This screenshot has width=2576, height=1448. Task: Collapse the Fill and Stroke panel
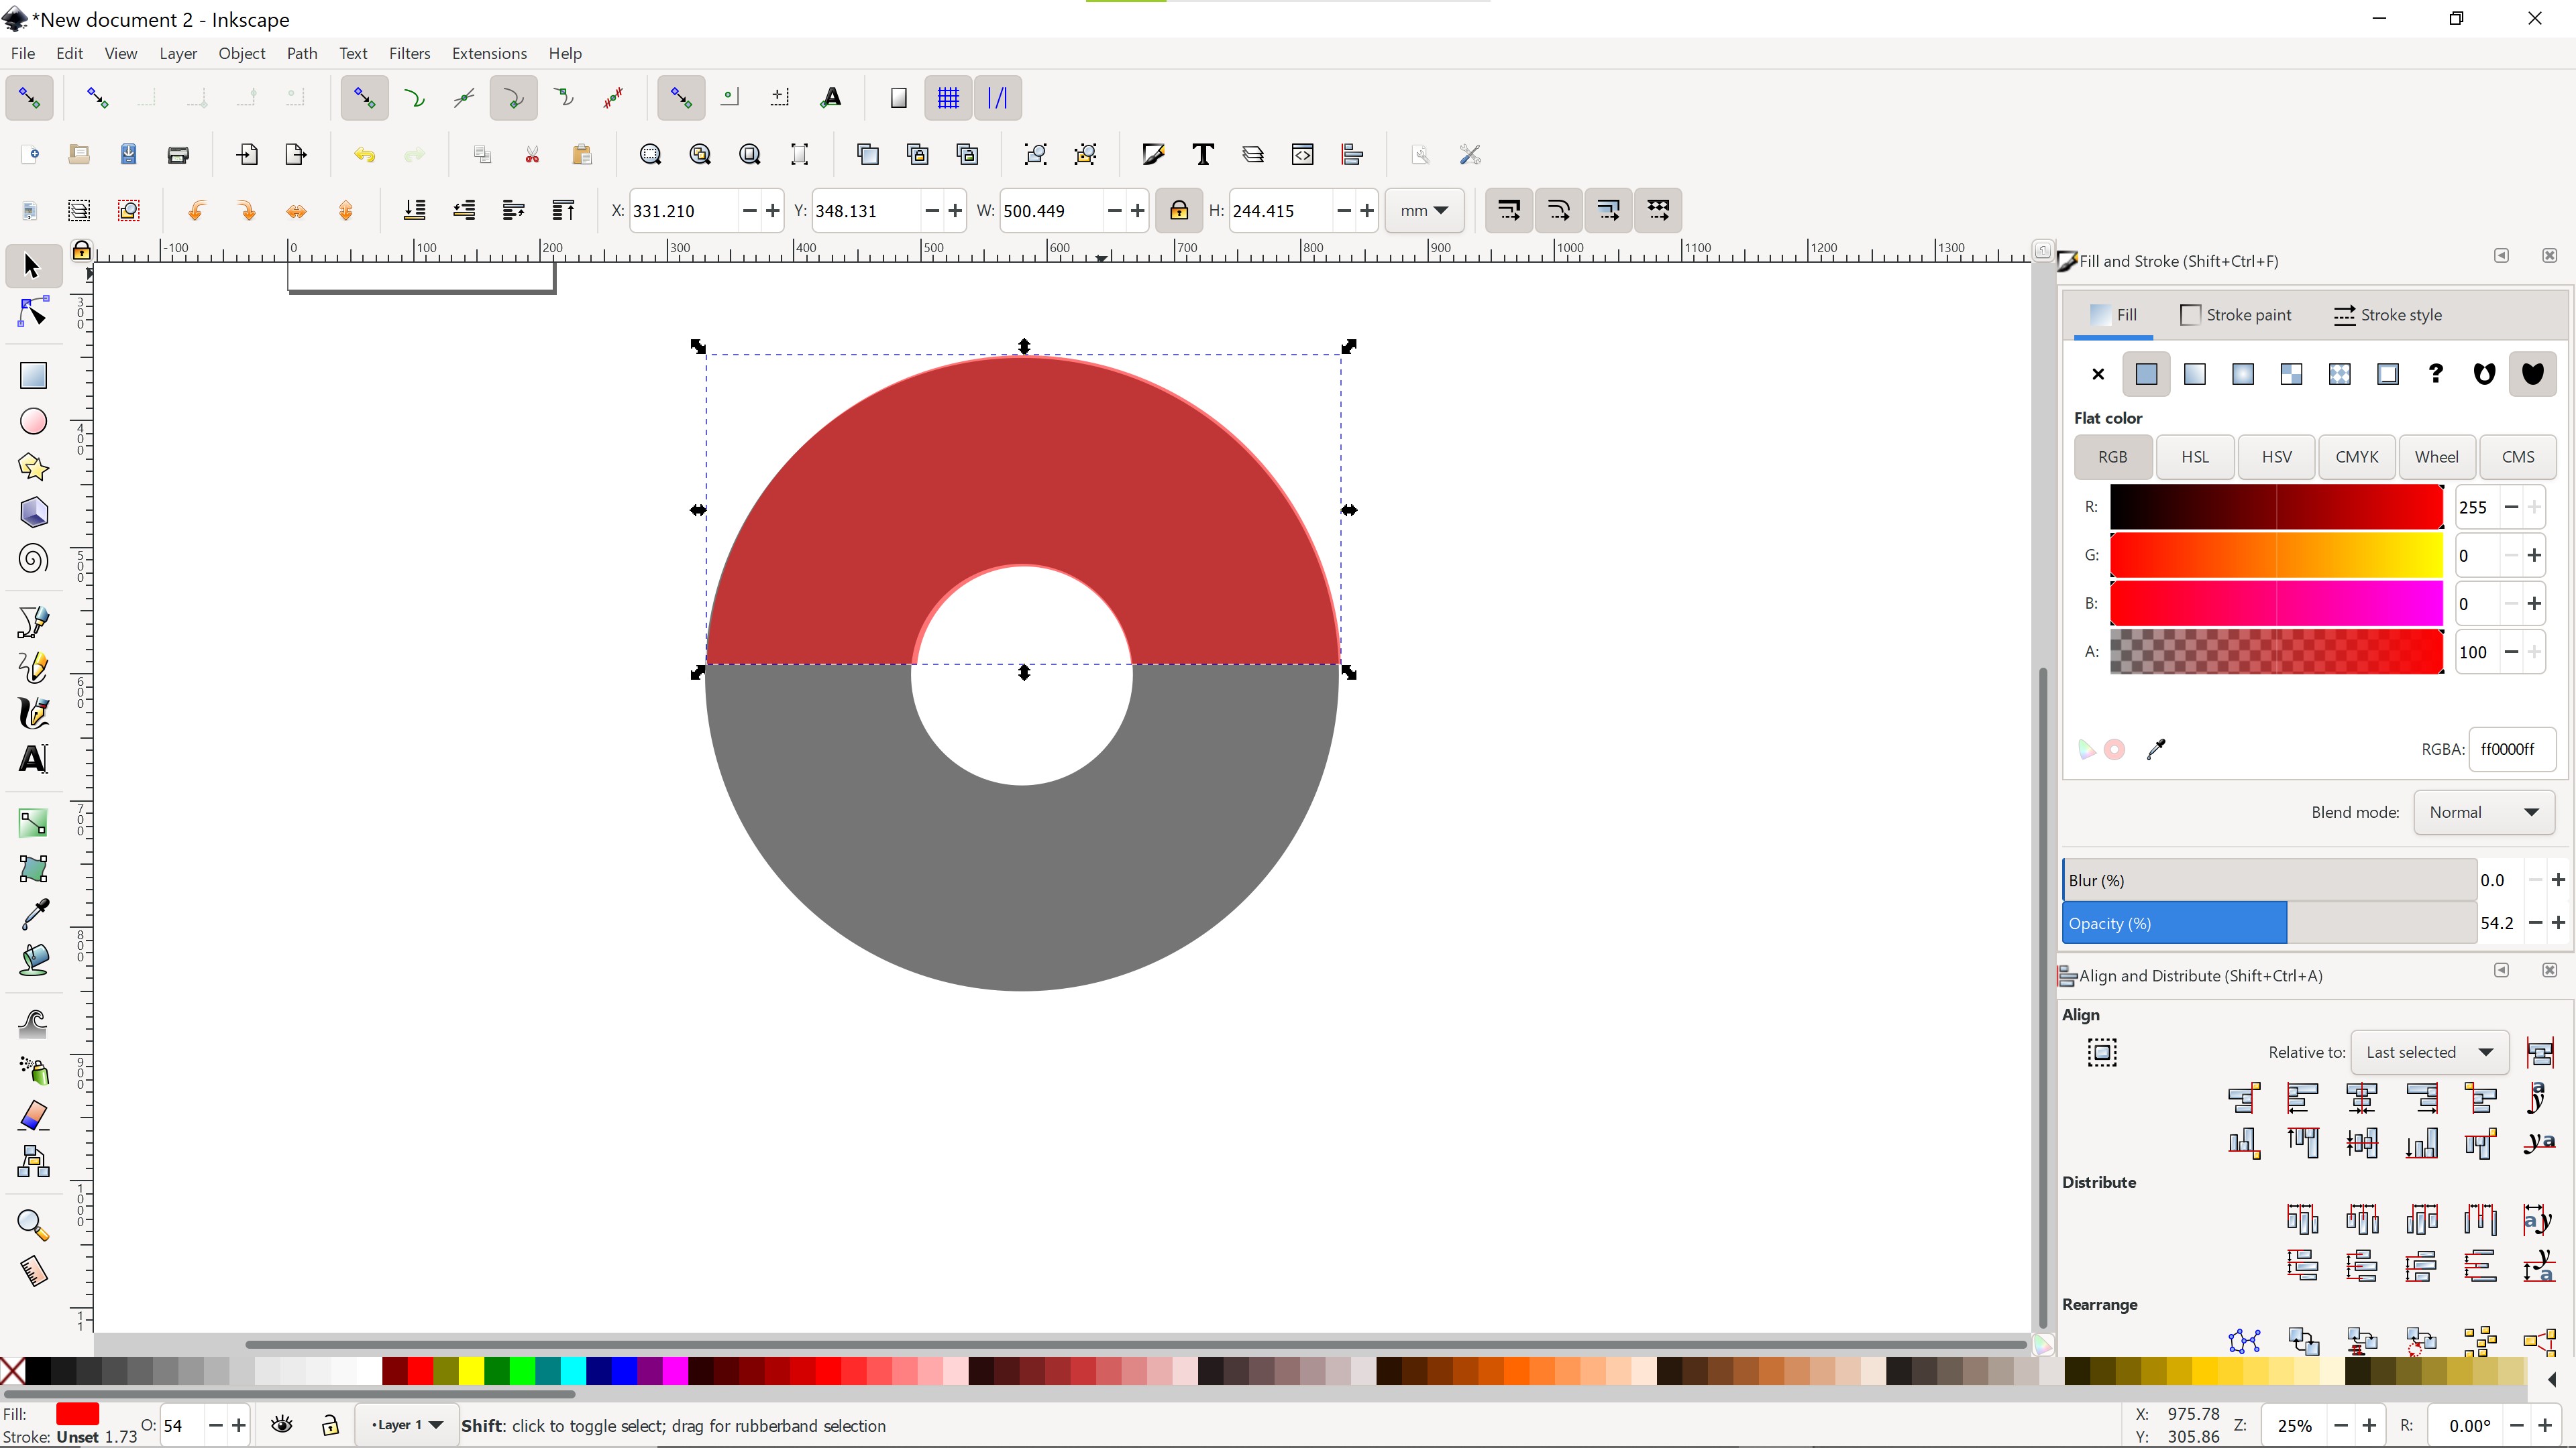[x=2501, y=256]
